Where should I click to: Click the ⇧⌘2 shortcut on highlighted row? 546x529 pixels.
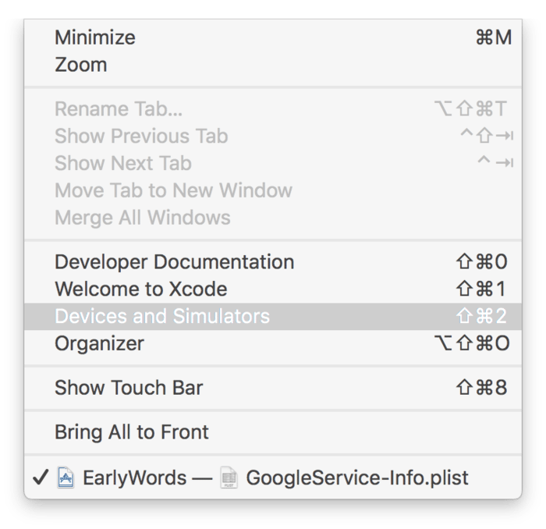(480, 316)
